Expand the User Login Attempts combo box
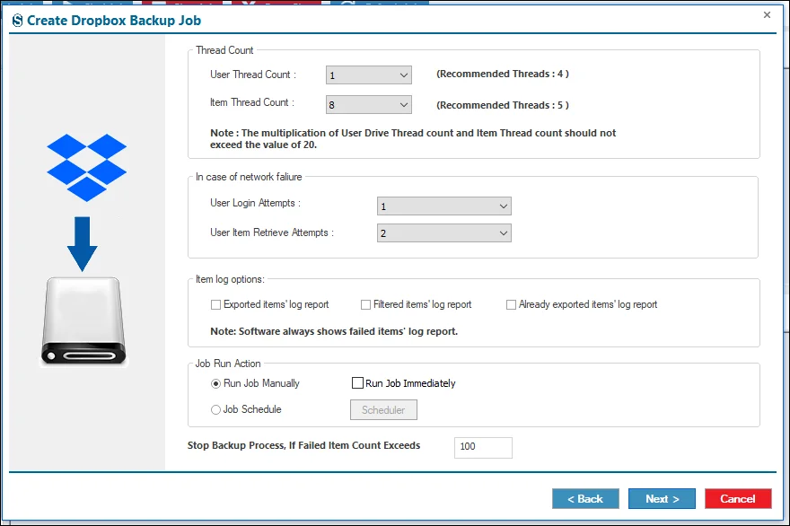Screen dimensions: 790x526 443,206
